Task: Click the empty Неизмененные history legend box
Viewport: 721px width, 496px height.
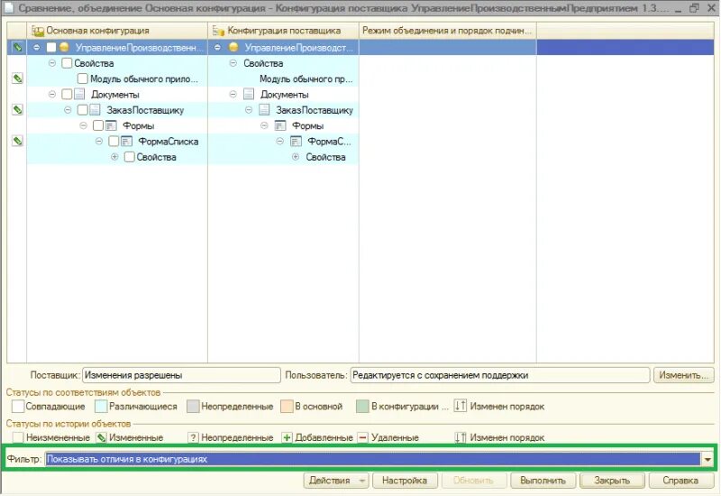Action: click(18, 437)
